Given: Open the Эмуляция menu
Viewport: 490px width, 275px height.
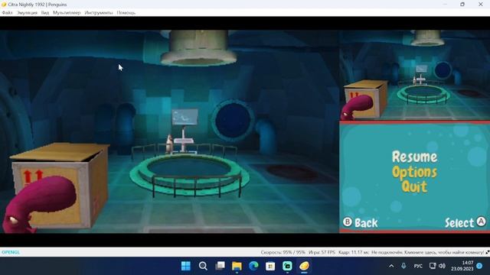Looking at the screenshot, I should pos(27,13).
